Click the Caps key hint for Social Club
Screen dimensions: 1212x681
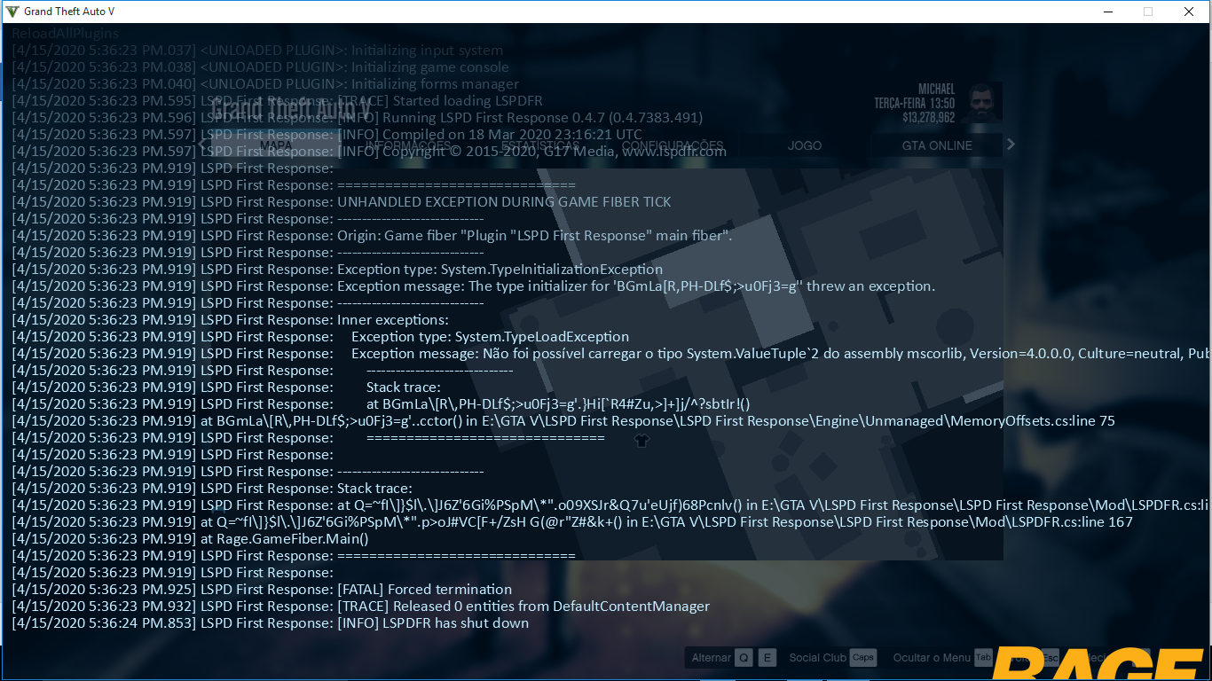pos(863,658)
